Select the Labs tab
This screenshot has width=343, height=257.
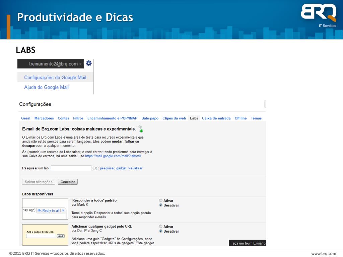(194, 118)
